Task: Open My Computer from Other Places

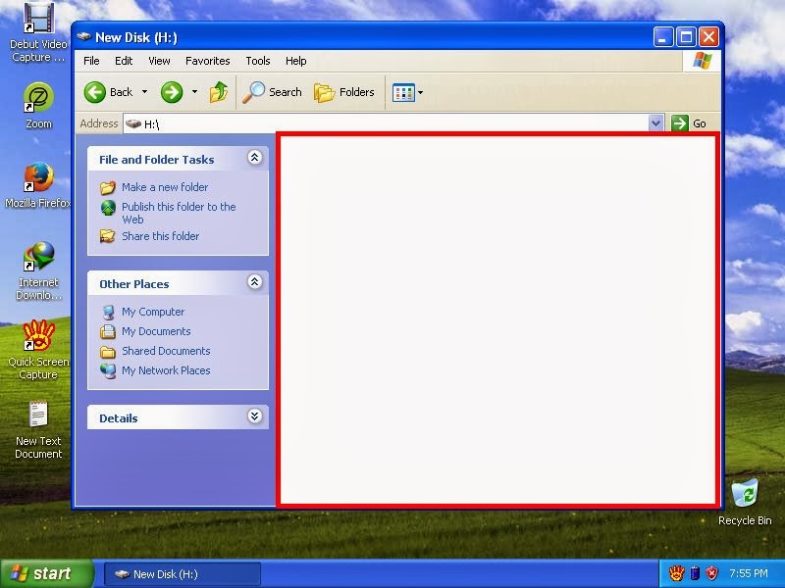Action: point(156,311)
